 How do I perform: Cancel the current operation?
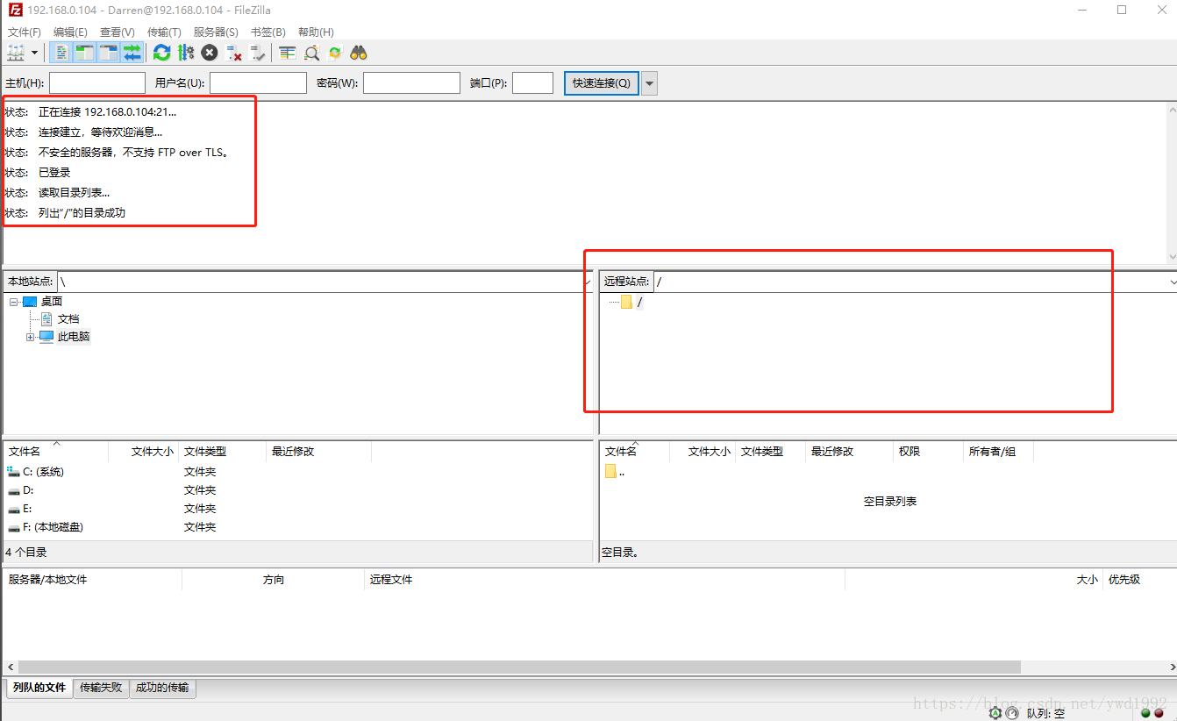(210, 53)
